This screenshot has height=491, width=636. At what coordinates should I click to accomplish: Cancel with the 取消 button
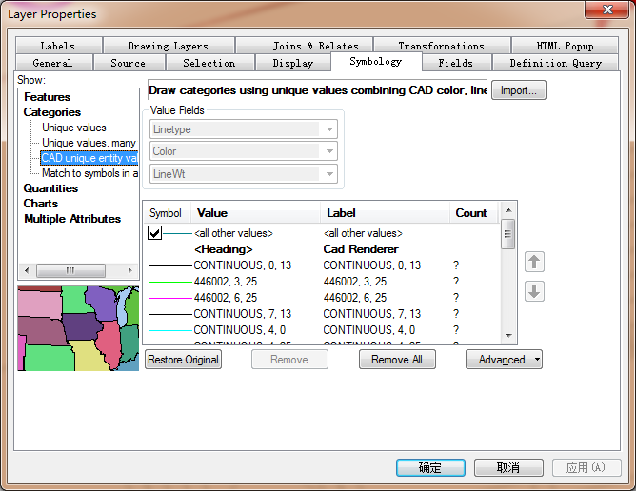508,467
